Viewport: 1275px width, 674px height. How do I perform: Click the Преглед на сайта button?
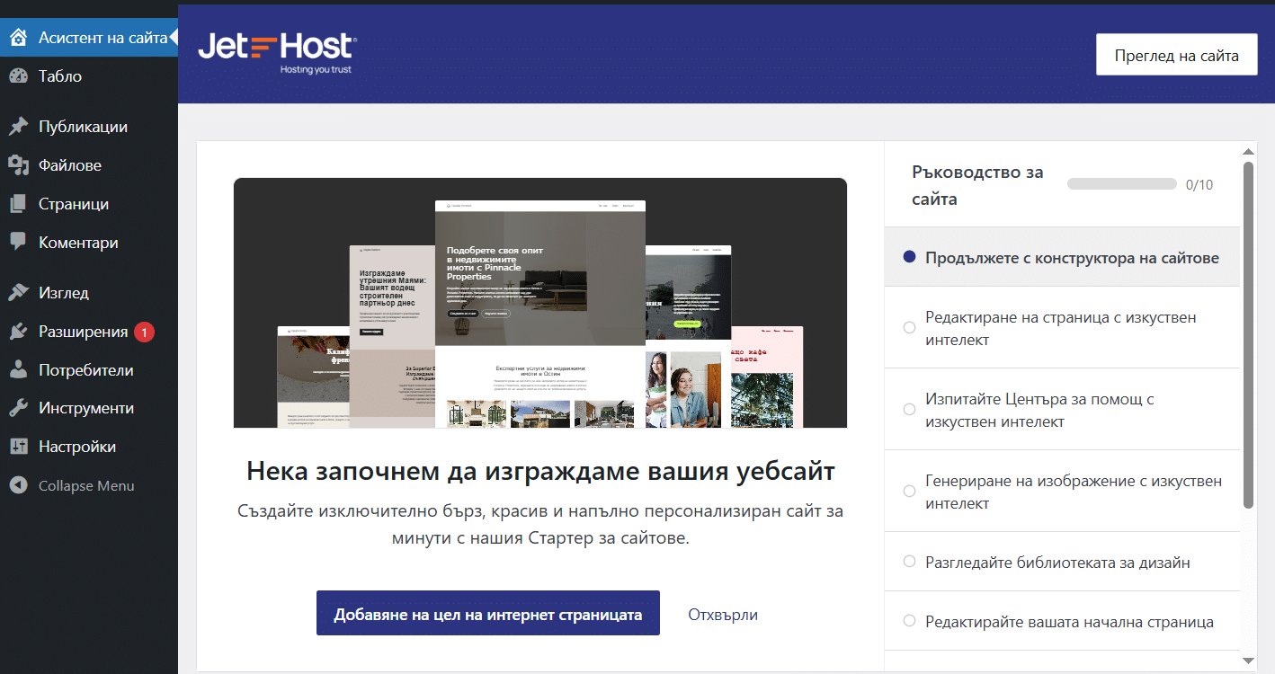point(1176,56)
